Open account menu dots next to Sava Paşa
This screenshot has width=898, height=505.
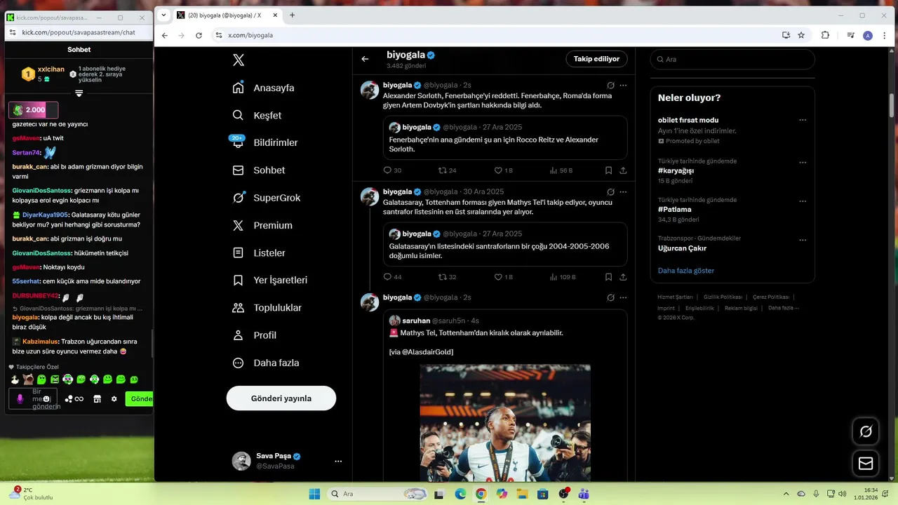[338, 461]
